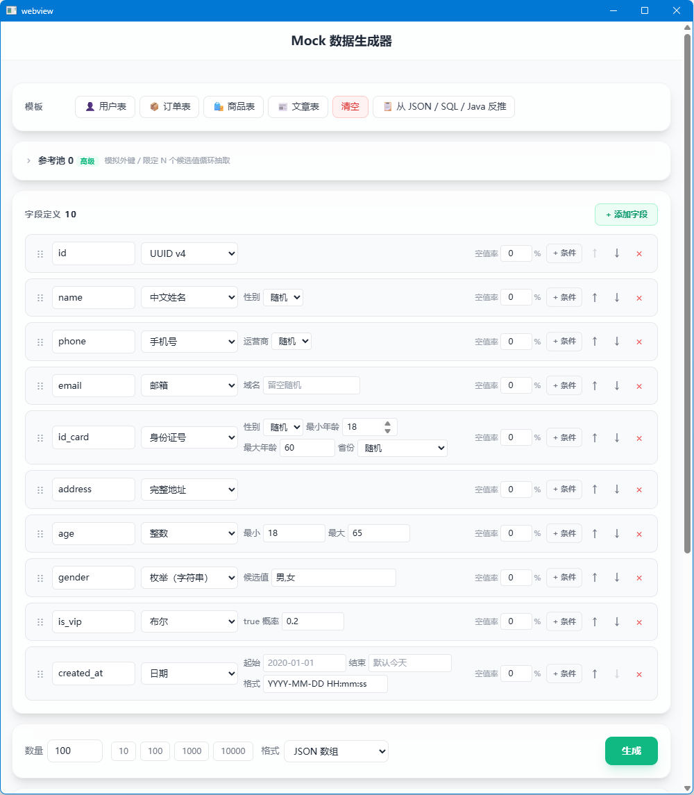
Task: Move the age field down
Action: tap(616, 533)
